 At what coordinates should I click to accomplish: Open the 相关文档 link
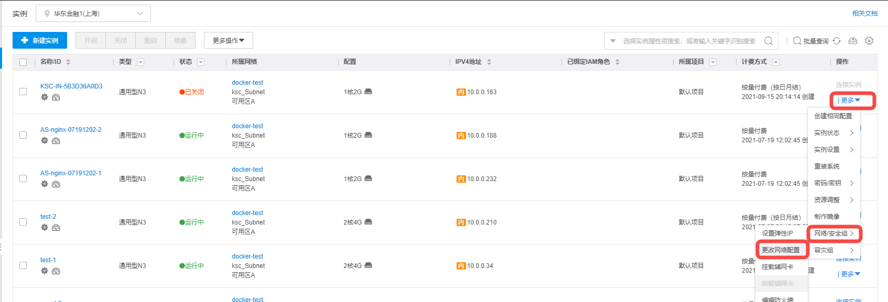(x=864, y=14)
